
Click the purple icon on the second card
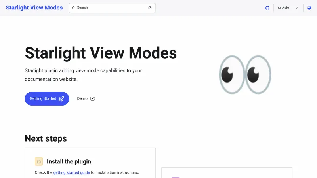click(x=176, y=177)
